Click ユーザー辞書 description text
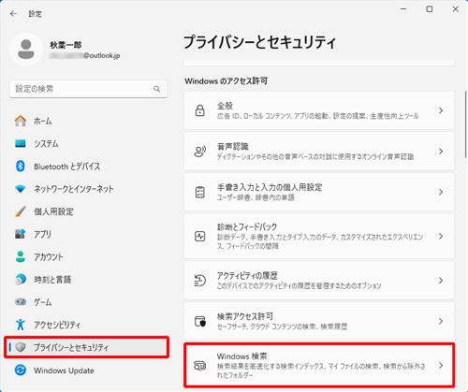This screenshot has width=468, height=392. tap(256, 197)
